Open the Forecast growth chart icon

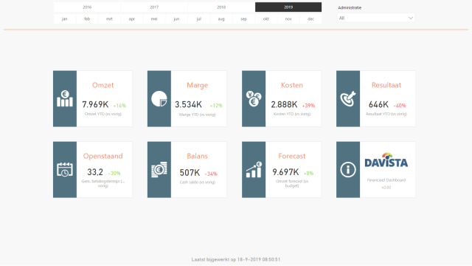254,169
